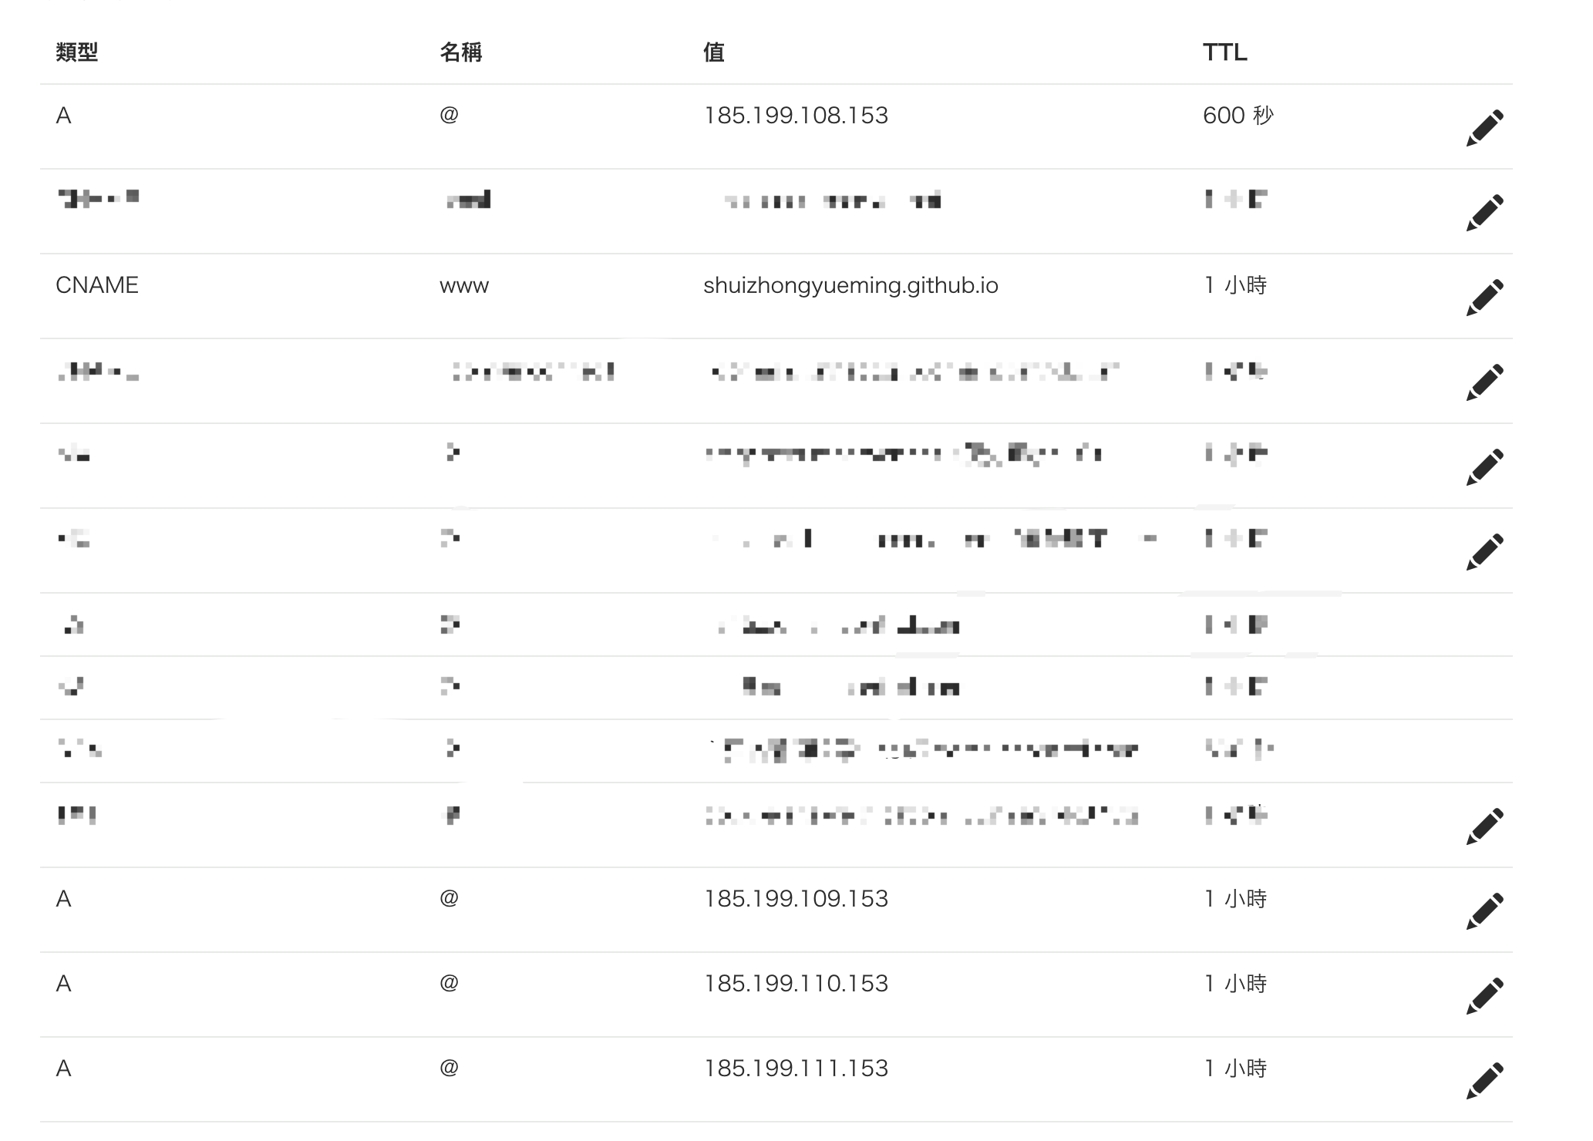This screenshot has width=1593, height=1141.
Task: Click edit pencil for the 185.199.111.153 record
Action: 1484,1081
